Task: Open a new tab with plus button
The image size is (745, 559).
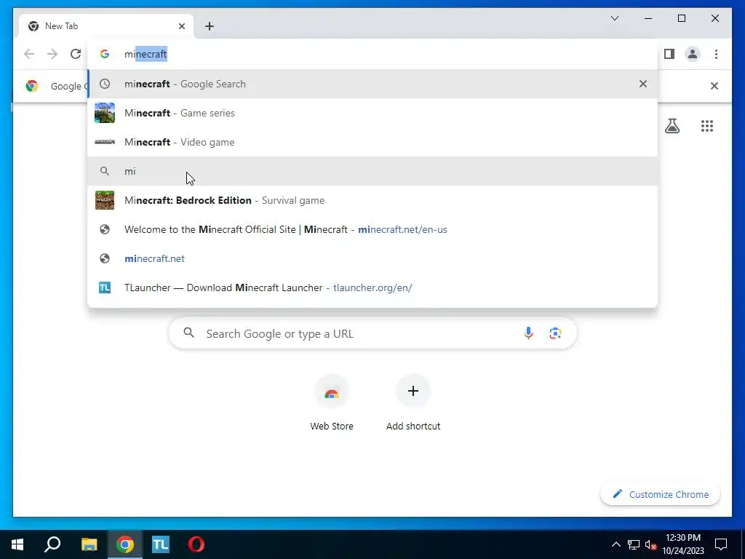Action: (x=210, y=26)
